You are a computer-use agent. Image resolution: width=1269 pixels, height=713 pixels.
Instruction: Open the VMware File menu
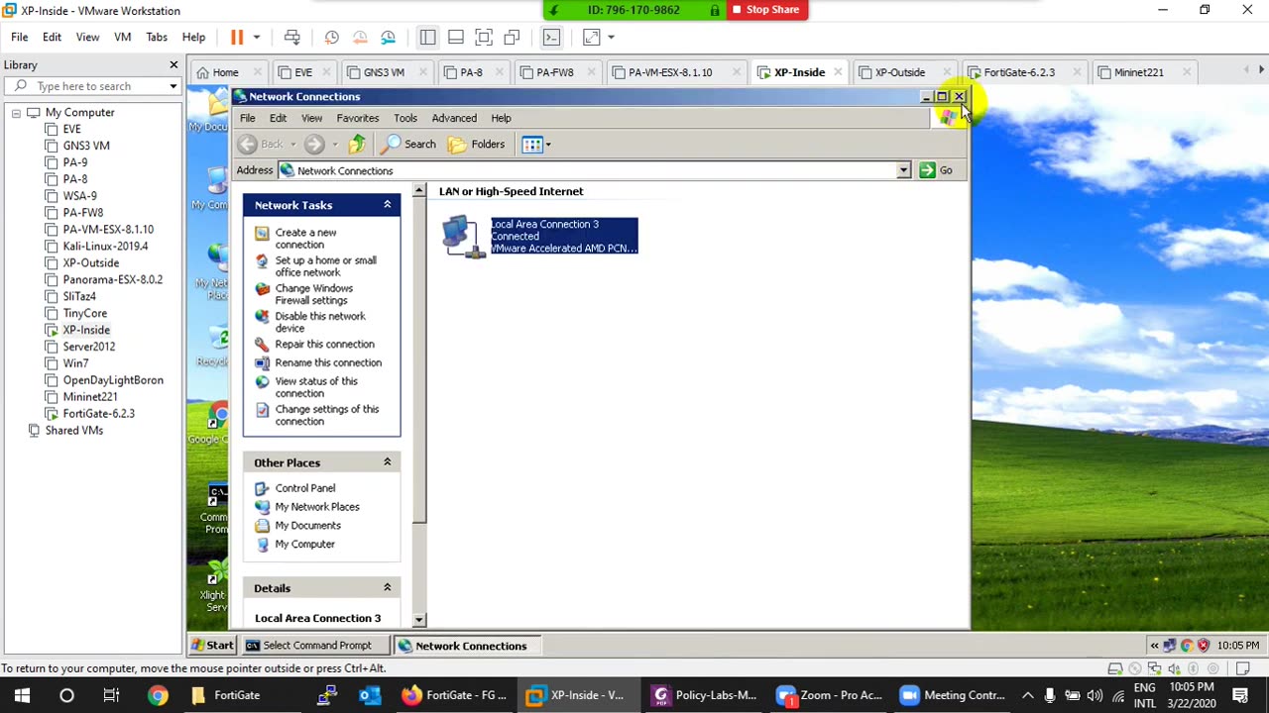(19, 37)
